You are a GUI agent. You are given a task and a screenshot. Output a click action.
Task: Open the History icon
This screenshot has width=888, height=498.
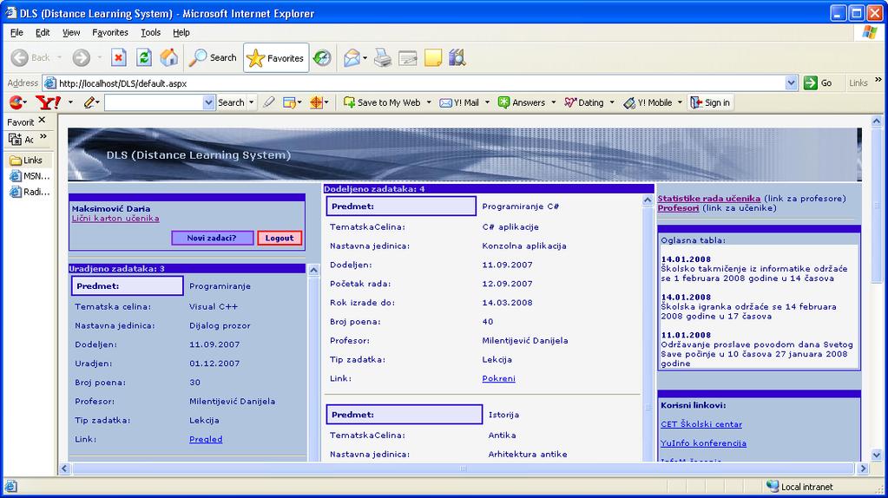pyautogui.click(x=322, y=58)
